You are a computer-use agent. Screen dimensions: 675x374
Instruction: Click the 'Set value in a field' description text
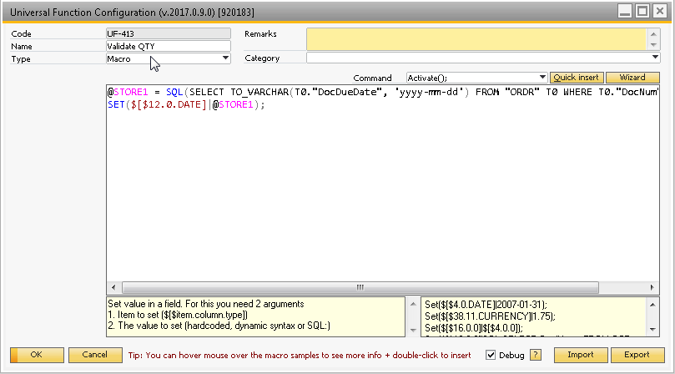[x=206, y=304]
